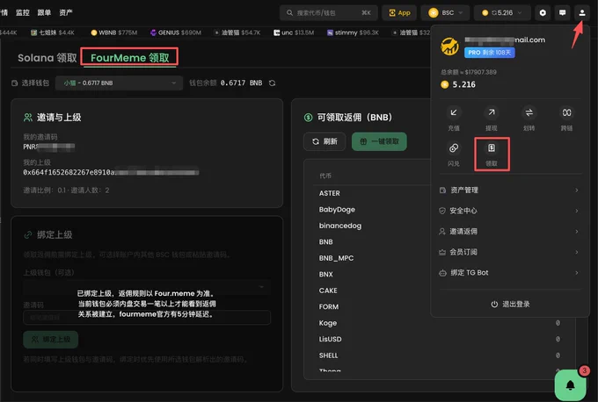Click the 领取 claim icon
598x402 pixels.
pyautogui.click(x=492, y=148)
